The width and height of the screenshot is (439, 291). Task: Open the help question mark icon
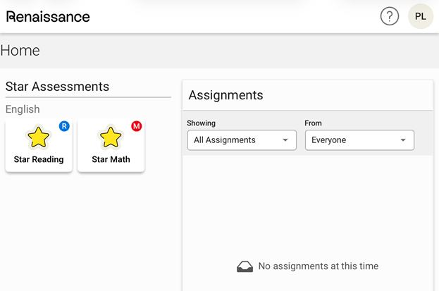(390, 16)
